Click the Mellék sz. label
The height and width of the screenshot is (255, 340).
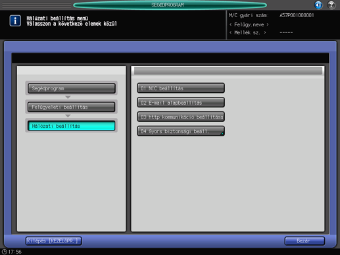(x=248, y=33)
